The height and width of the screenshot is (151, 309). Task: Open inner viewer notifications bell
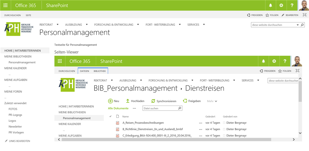coord(263,61)
